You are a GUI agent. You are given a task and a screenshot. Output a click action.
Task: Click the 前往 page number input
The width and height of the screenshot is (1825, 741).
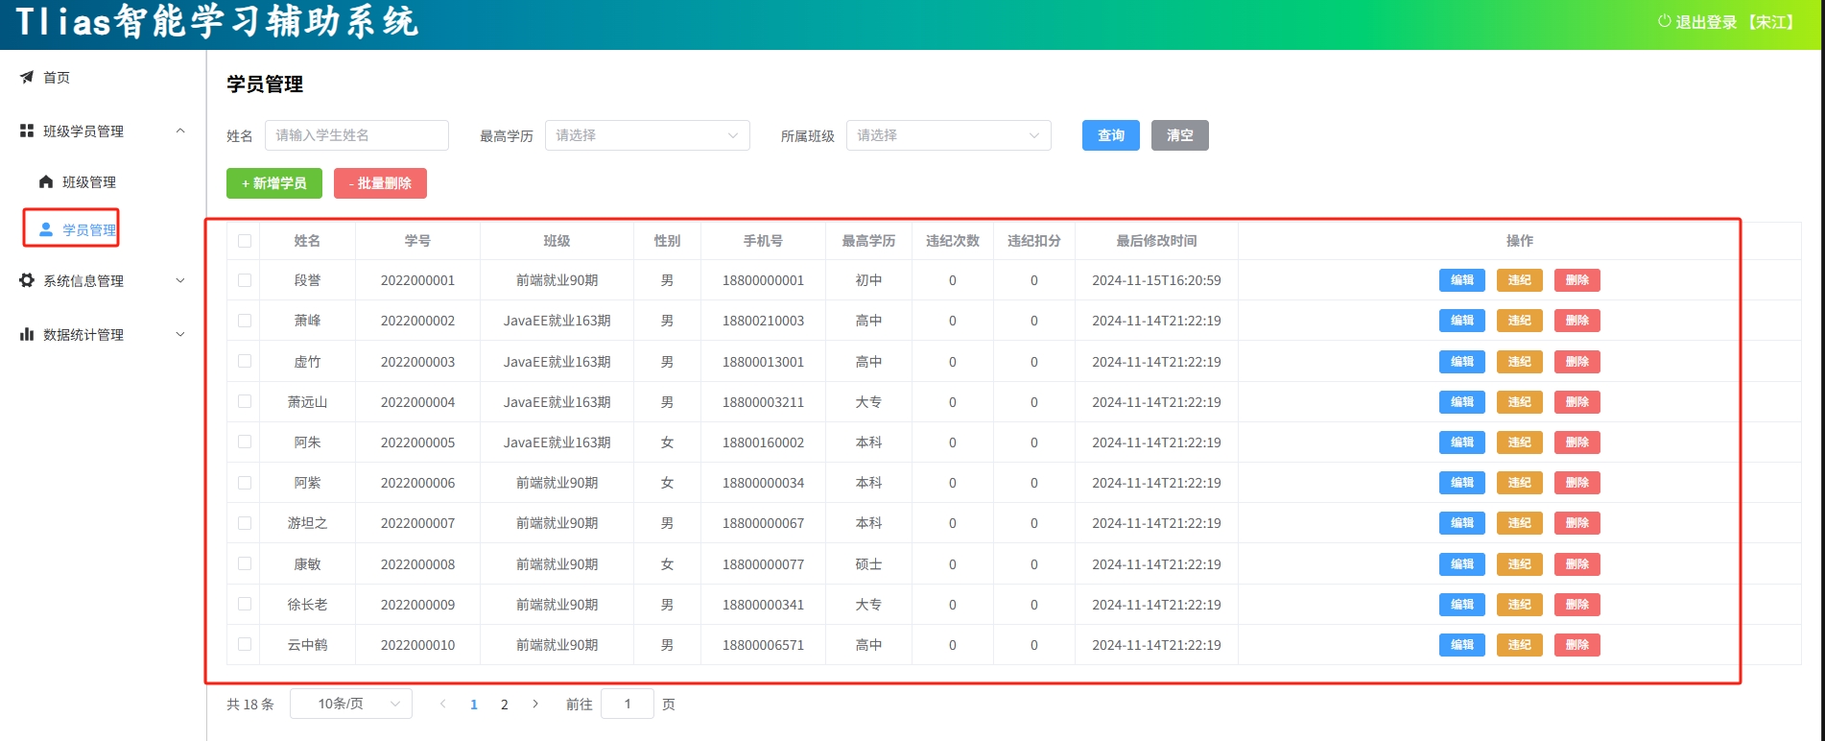point(628,704)
